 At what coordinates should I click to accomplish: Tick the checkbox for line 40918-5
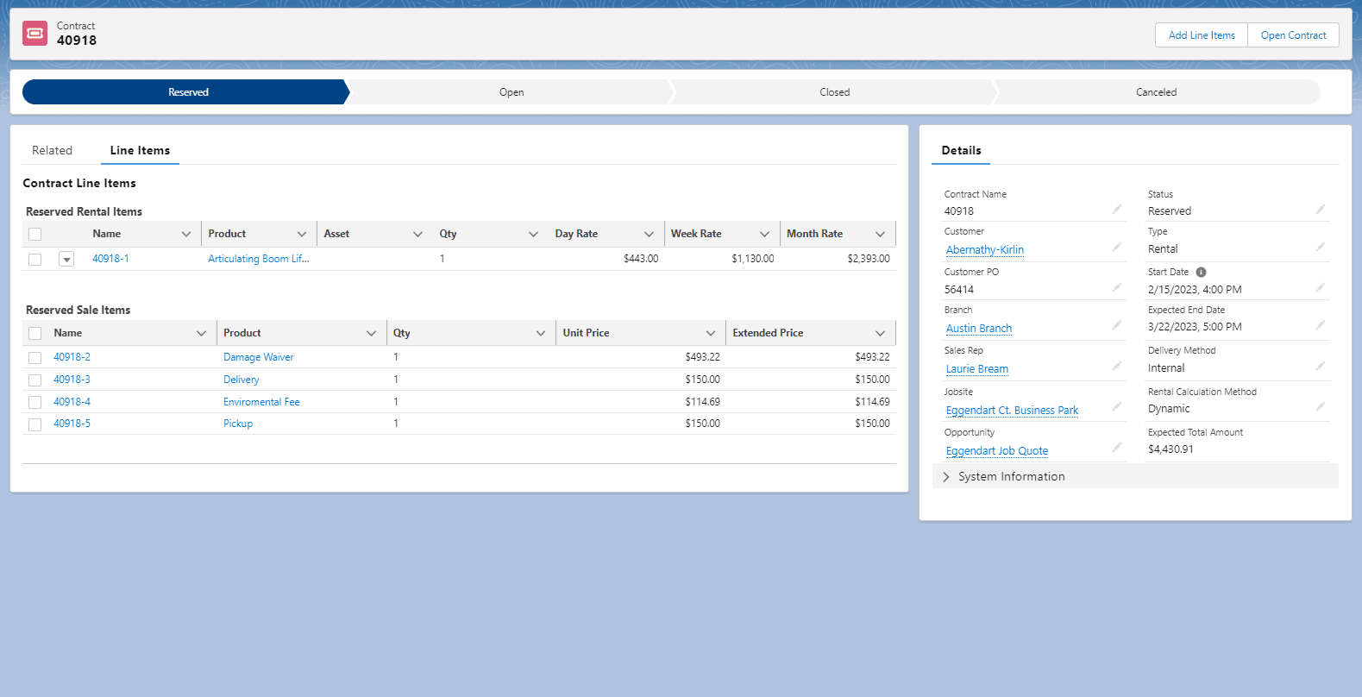click(35, 424)
